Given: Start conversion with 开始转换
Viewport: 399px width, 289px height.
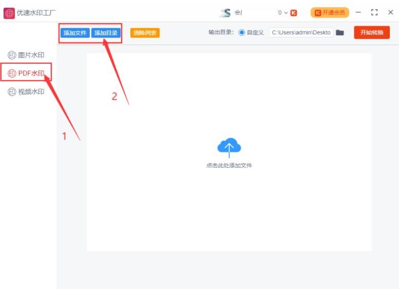Looking at the screenshot, I should [x=371, y=32].
